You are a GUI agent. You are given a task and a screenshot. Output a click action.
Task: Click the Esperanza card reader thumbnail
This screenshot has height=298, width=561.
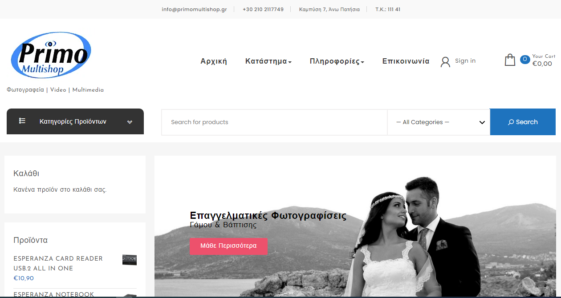coord(130,260)
